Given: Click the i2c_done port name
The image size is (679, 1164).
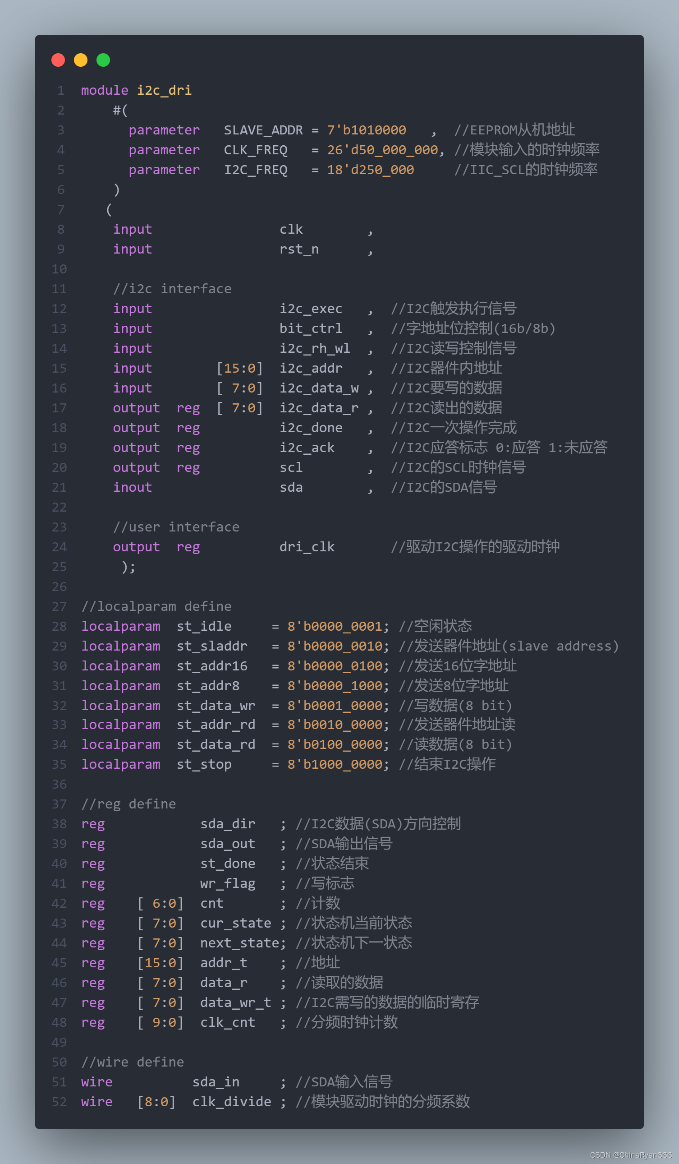Looking at the screenshot, I should (x=311, y=428).
